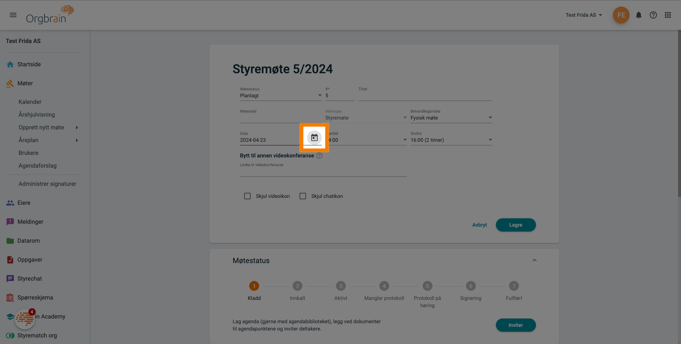Click the Meldinger message icon
The height and width of the screenshot is (344, 681).
coord(10,222)
